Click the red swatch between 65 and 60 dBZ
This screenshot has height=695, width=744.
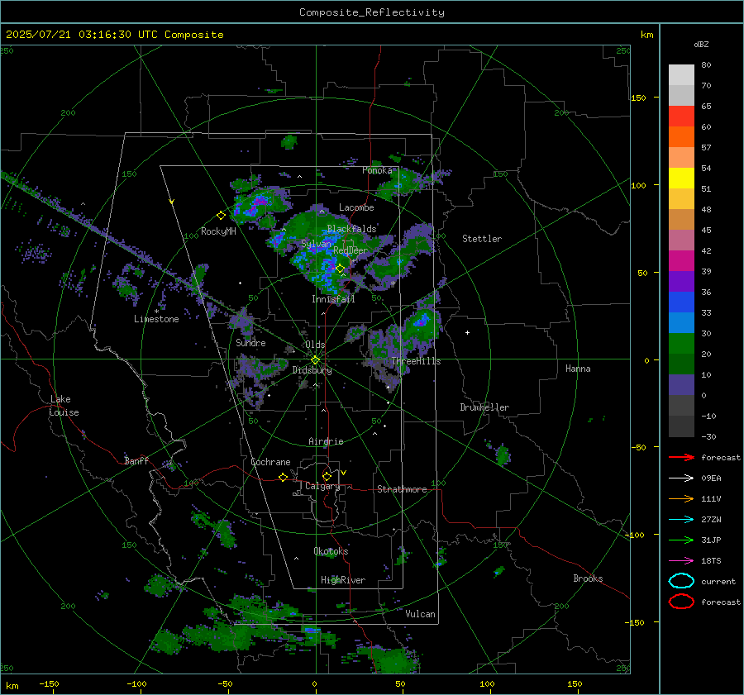[681, 117]
